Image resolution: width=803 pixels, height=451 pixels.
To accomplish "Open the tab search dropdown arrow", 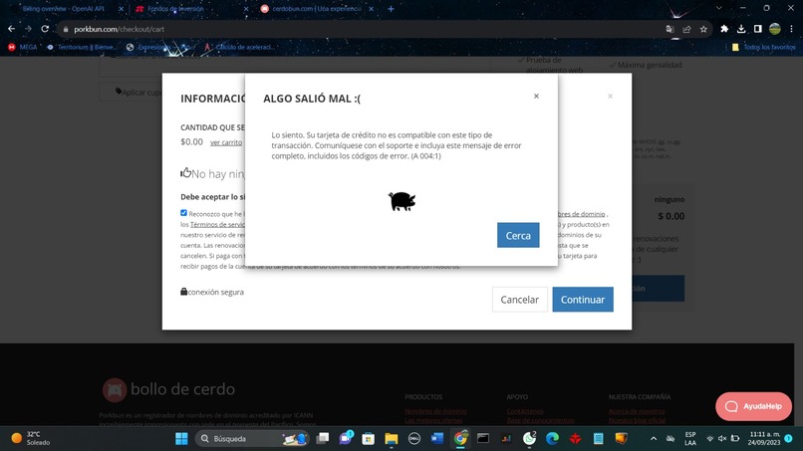I will point(719,8).
